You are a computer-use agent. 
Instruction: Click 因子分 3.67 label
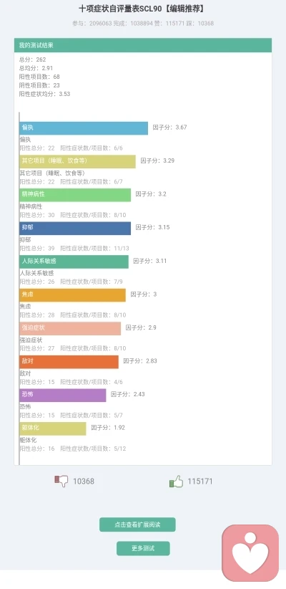(x=169, y=128)
